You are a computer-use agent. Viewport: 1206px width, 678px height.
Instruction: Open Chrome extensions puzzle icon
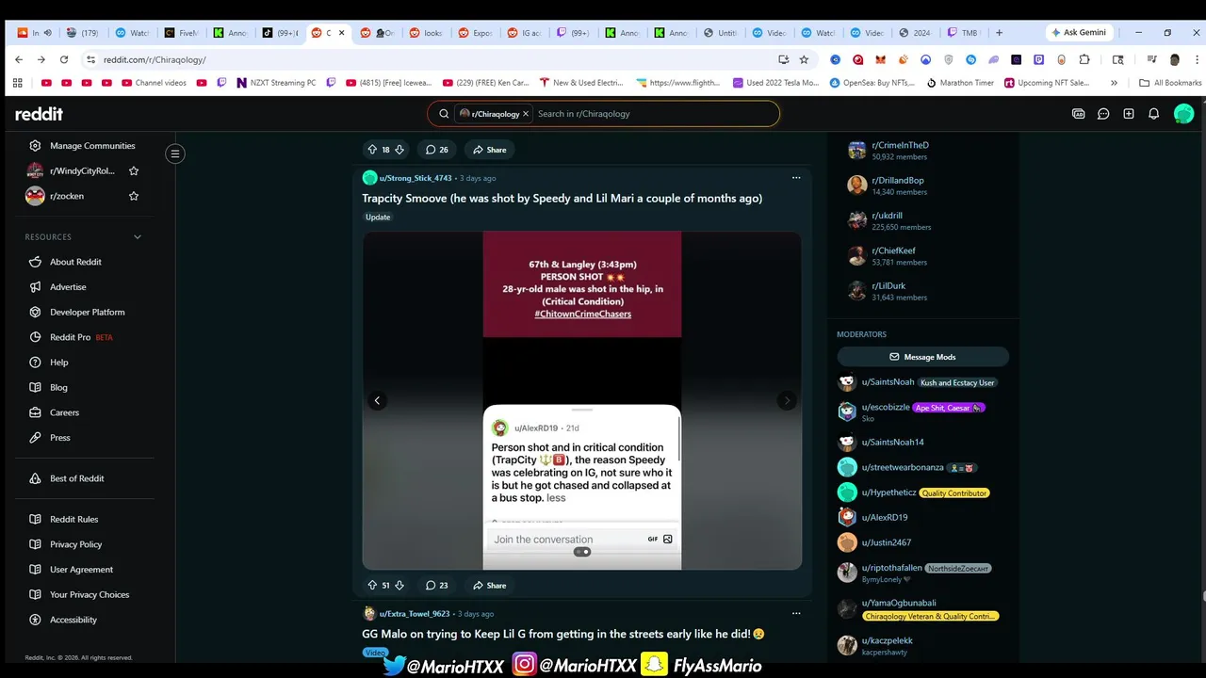point(1084,59)
